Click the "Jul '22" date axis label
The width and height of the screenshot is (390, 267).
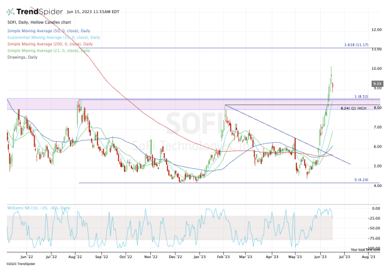pos(51,257)
